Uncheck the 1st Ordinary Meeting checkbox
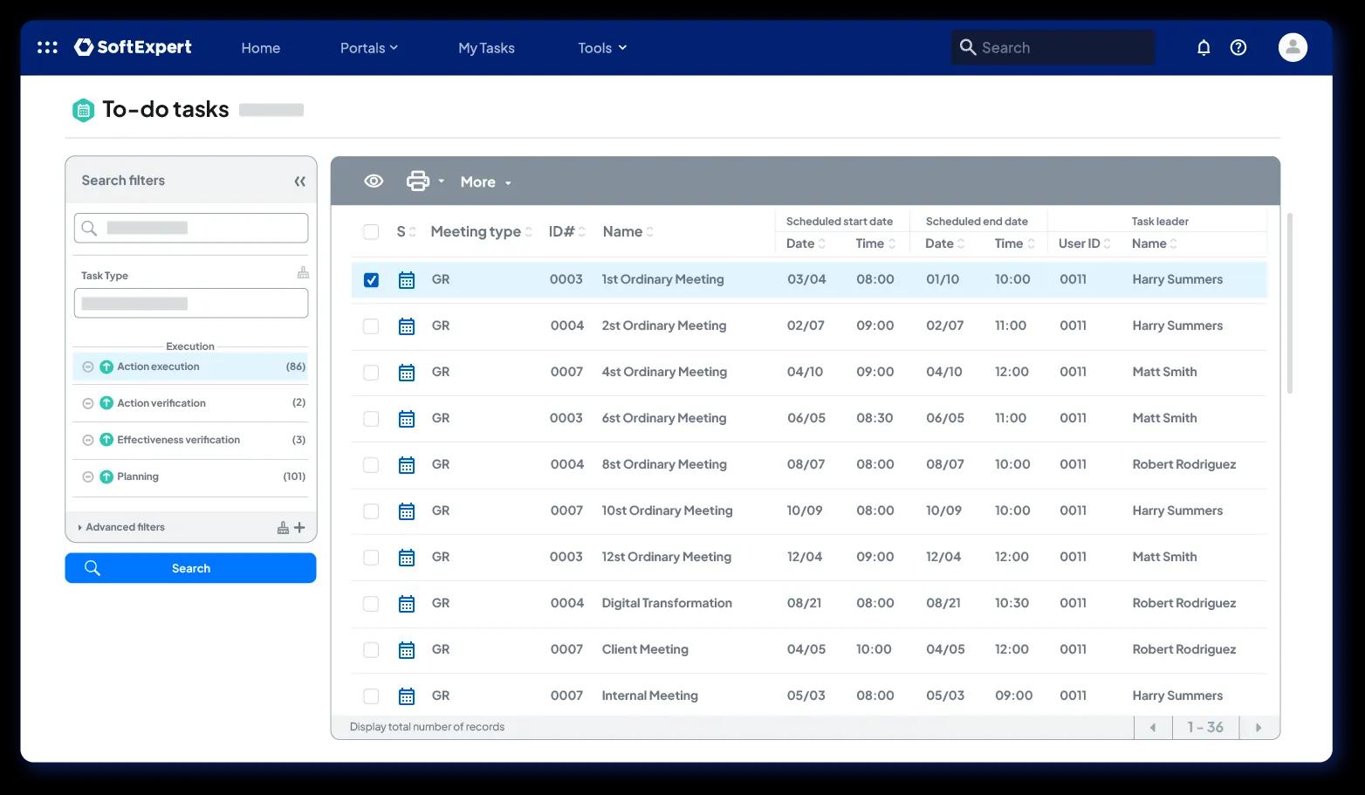Viewport: 1365px width, 795px height. (x=371, y=280)
